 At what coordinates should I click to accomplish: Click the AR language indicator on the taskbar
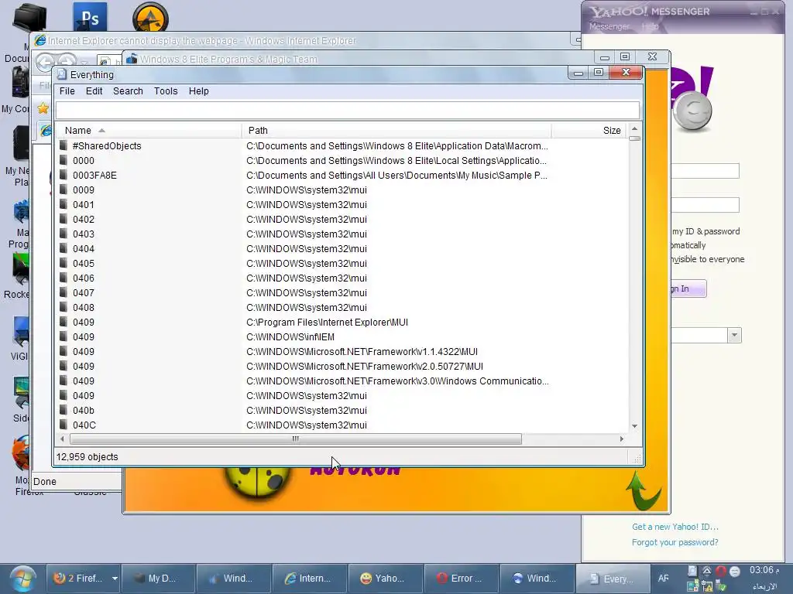[663, 579]
